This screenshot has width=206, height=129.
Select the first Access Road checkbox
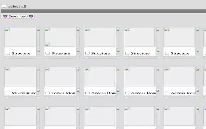coord(87,93)
